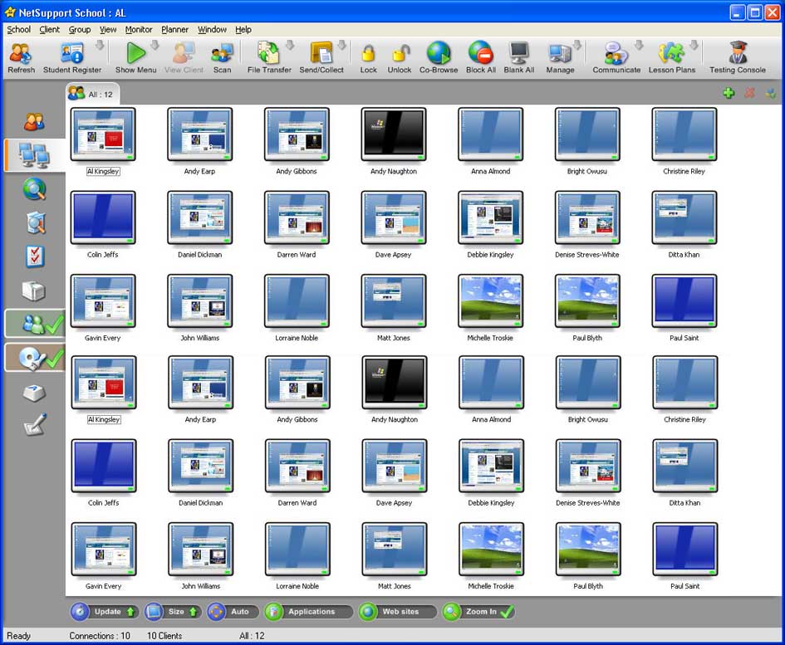Click the Lock icon to lock students
The image size is (785, 645).
(368, 55)
